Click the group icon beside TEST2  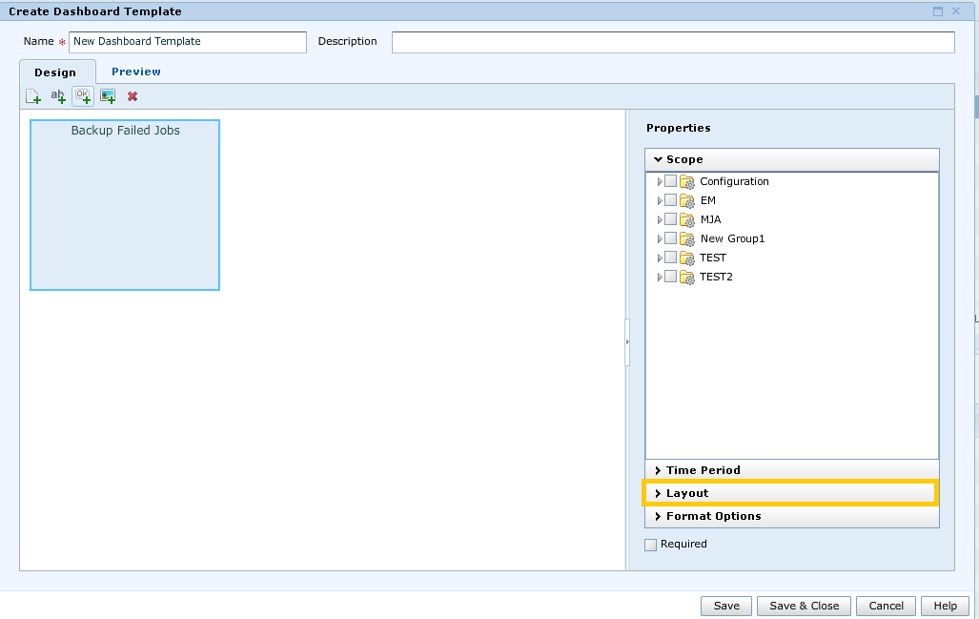pos(687,277)
